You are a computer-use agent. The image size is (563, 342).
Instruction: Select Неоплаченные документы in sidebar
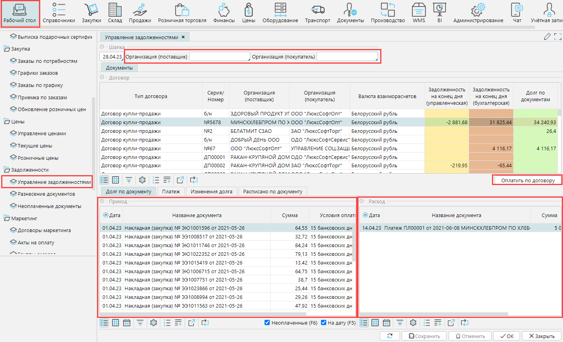[x=49, y=206]
